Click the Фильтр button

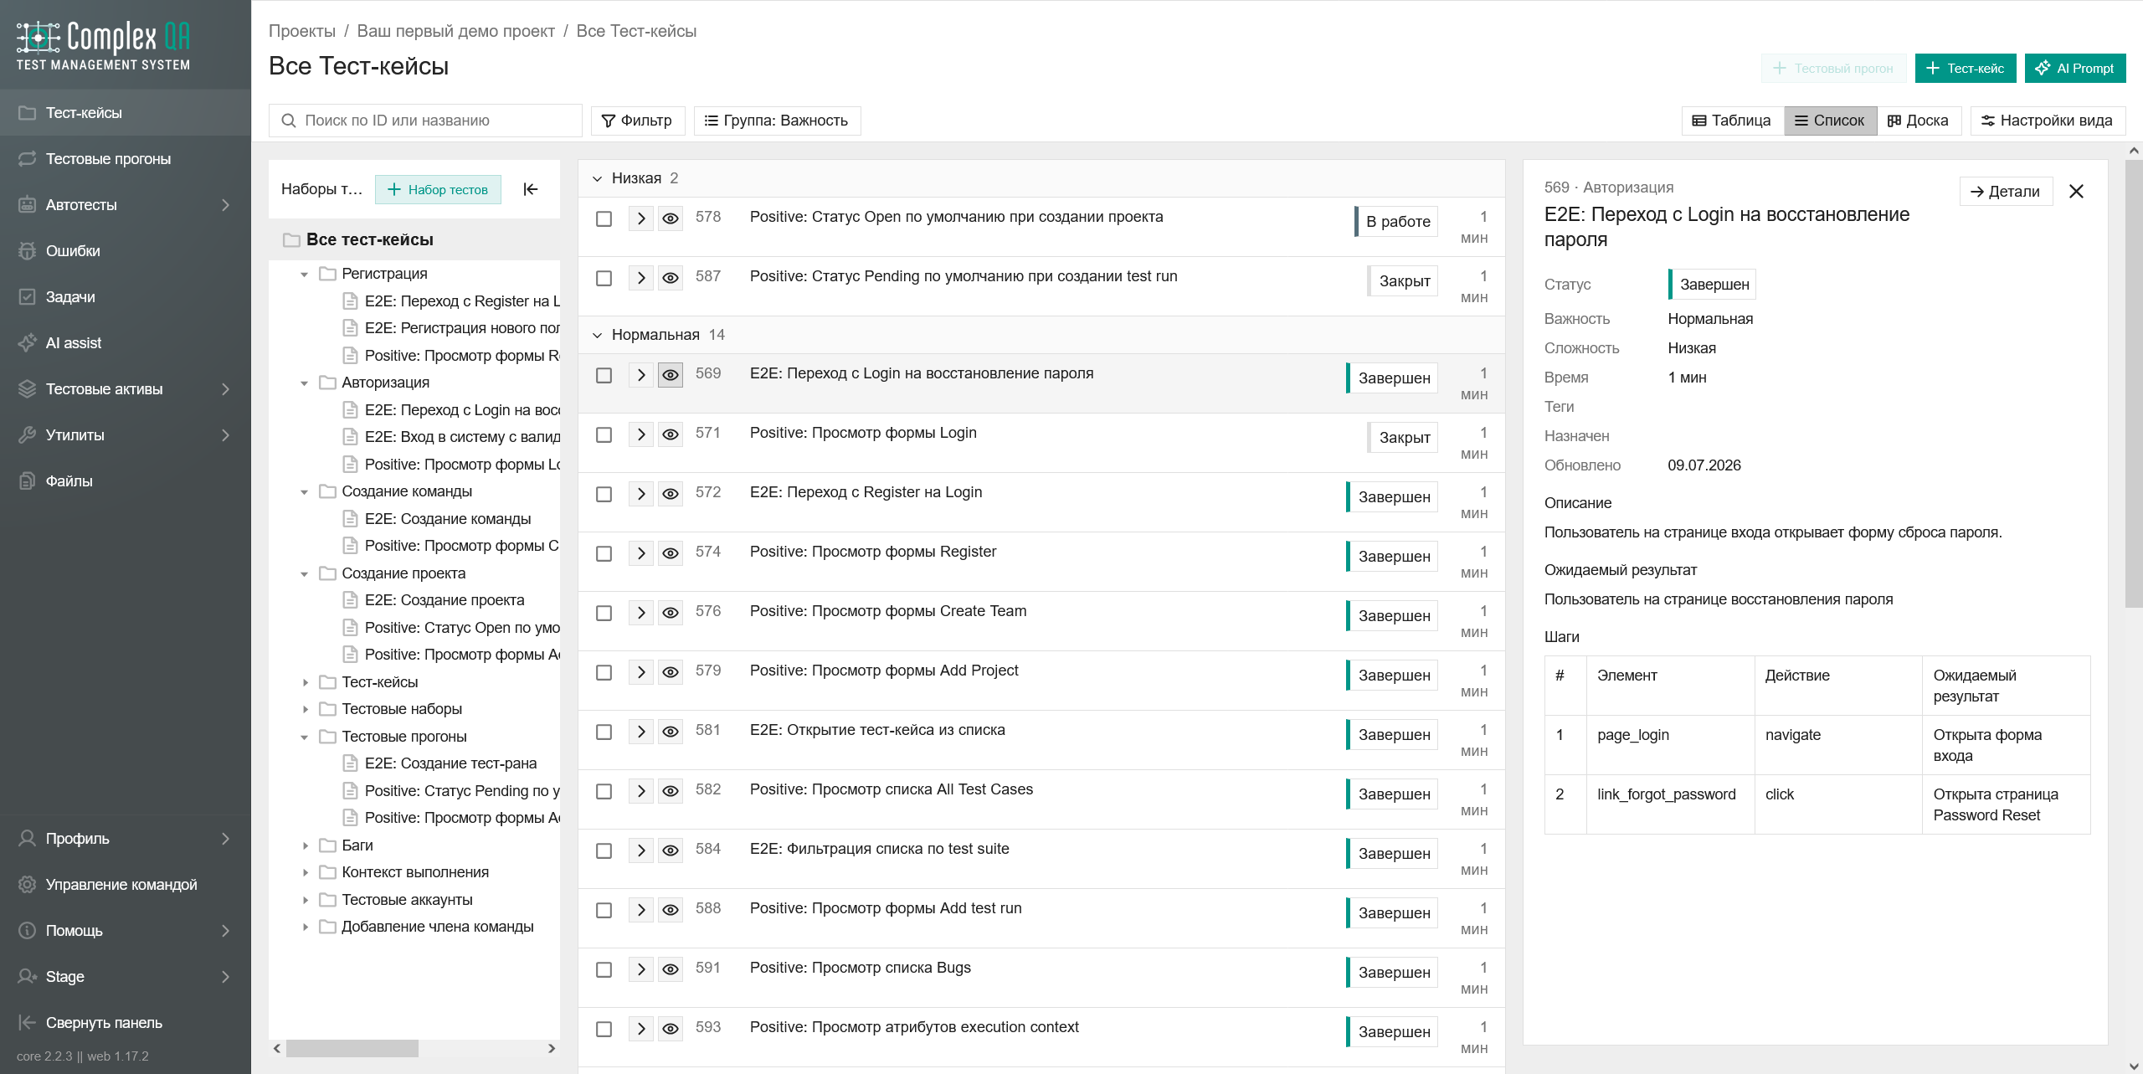(x=637, y=121)
